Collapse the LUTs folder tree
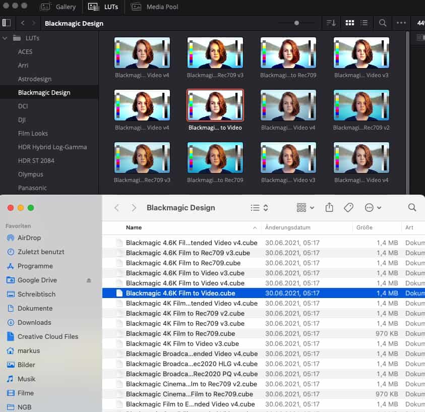This screenshot has width=425, height=412. (6, 38)
